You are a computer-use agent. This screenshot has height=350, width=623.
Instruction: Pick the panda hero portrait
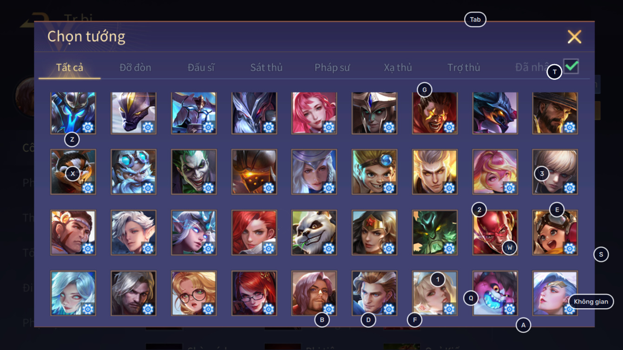pos(314,233)
